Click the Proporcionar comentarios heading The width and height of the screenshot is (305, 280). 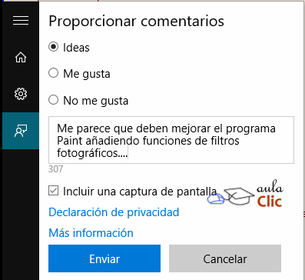click(137, 22)
